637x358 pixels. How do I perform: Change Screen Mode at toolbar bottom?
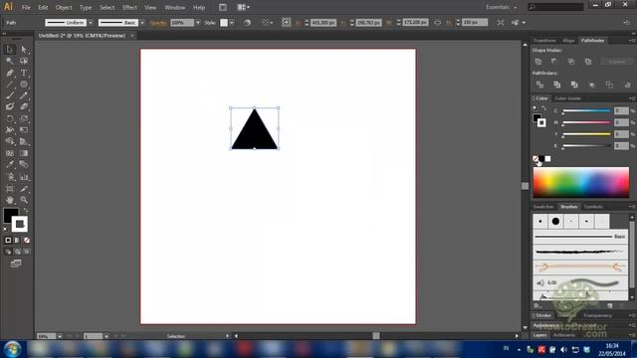point(16,264)
